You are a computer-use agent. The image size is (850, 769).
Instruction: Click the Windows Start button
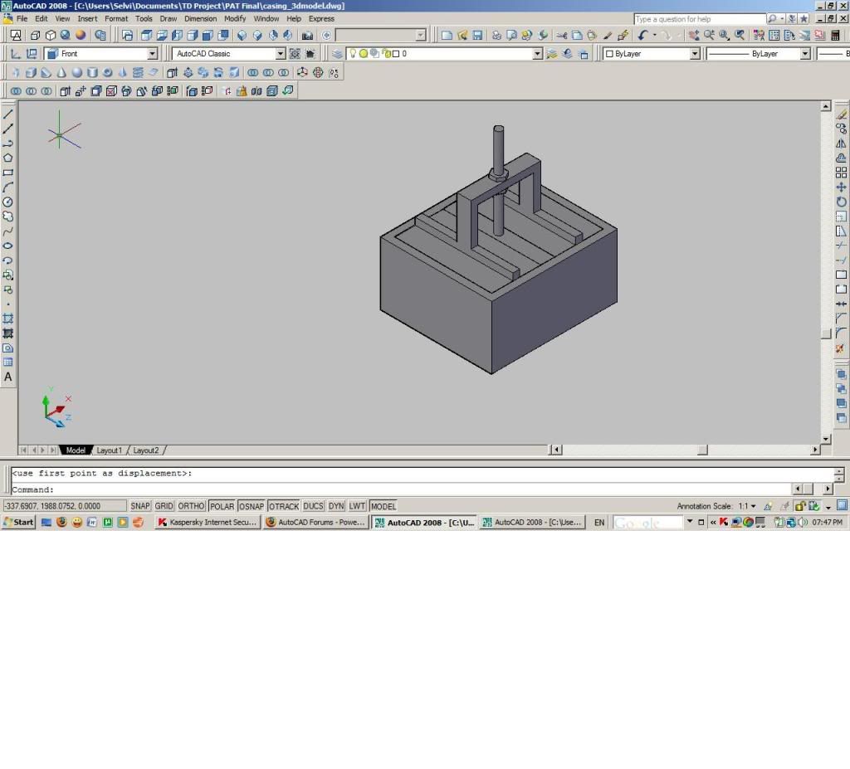(x=18, y=523)
